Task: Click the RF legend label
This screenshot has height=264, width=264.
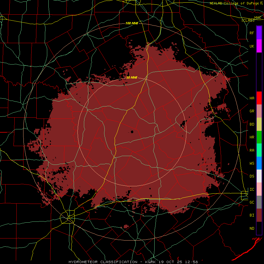Action: (252, 33)
